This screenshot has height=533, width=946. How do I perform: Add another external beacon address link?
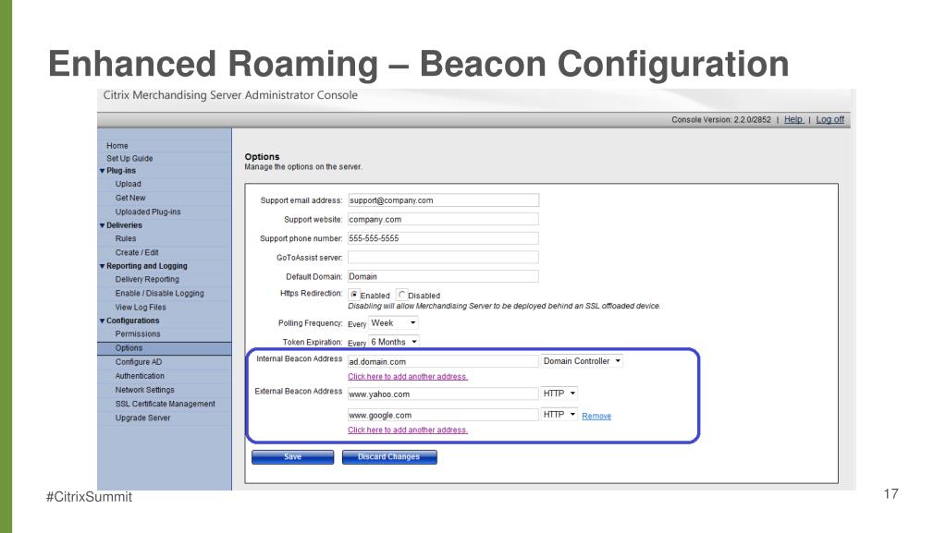click(408, 430)
